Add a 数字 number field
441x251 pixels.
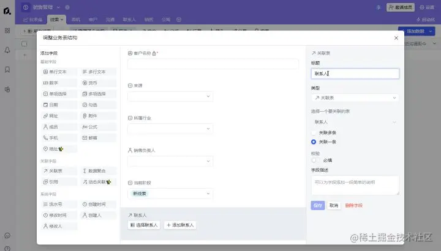pyautogui.click(x=59, y=82)
